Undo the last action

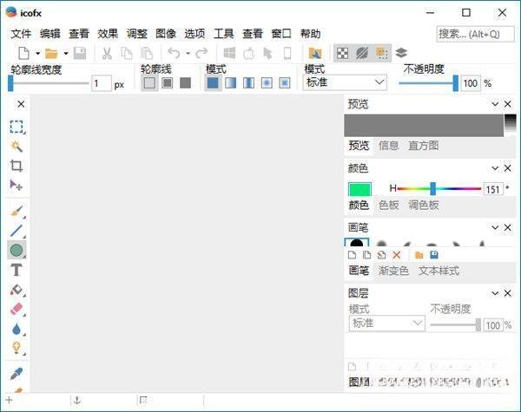[x=174, y=53]
